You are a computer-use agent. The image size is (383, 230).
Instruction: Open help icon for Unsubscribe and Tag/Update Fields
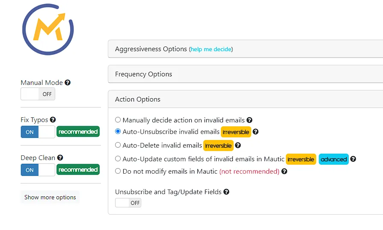226,192
